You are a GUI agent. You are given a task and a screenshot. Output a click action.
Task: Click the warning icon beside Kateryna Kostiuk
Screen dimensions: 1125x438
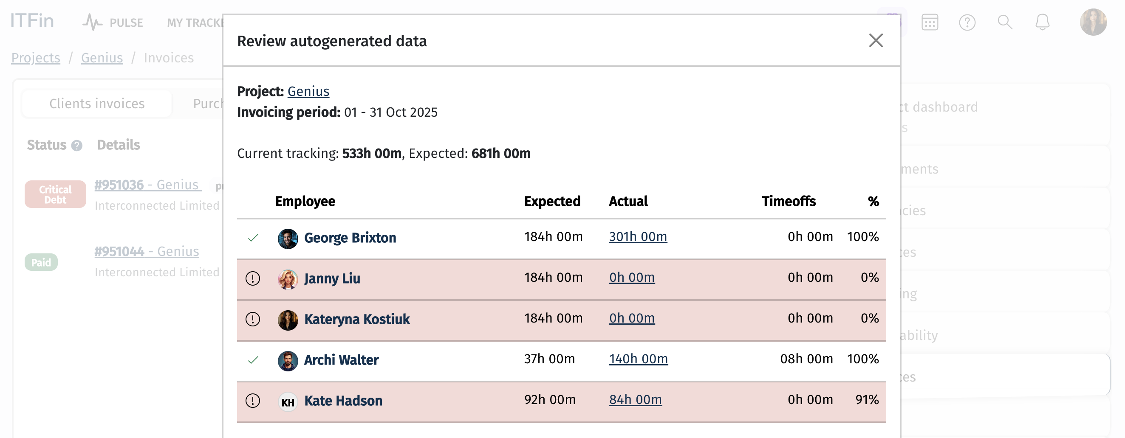(252, 319)
